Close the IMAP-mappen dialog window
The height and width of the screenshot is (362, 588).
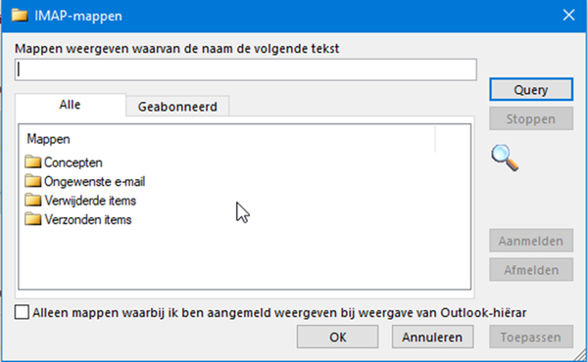568,16
